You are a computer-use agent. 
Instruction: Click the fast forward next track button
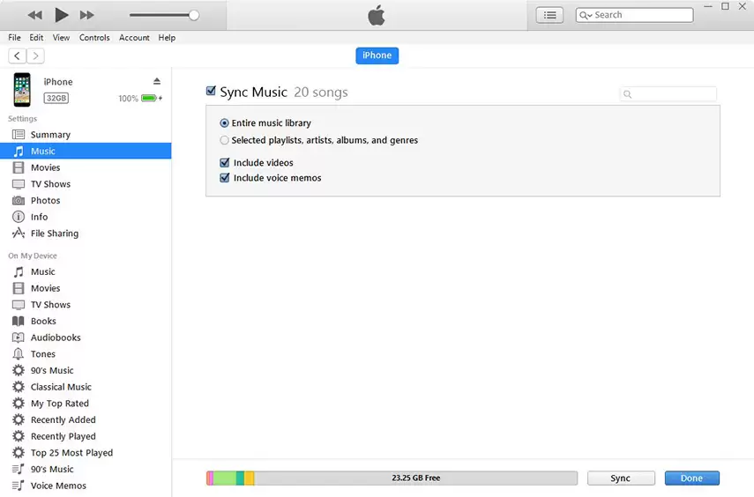tap(86, 15)
